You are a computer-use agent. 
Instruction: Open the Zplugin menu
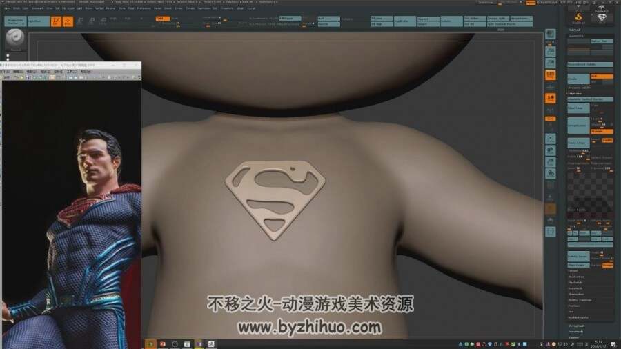pyautogui.click(x=240, y=8)
